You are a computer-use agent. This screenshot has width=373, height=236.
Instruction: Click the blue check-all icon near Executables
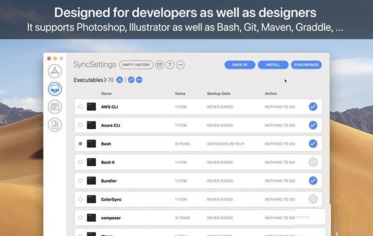point(131,80)
